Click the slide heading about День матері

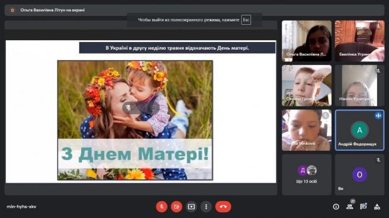pyautogui.click(x=177, y=48)
